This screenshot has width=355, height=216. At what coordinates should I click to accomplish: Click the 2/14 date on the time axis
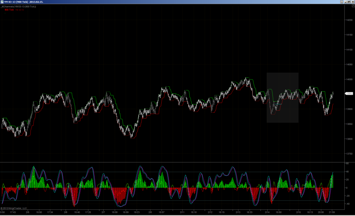click(x=267, y=212)
